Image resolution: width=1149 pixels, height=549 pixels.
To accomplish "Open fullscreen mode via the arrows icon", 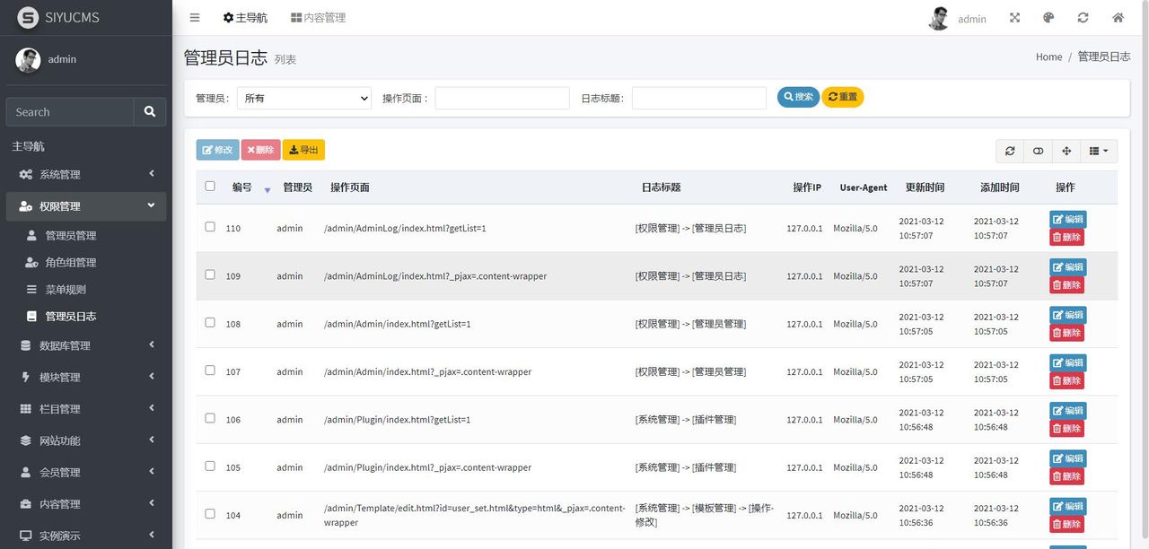I will point(1014,16).
